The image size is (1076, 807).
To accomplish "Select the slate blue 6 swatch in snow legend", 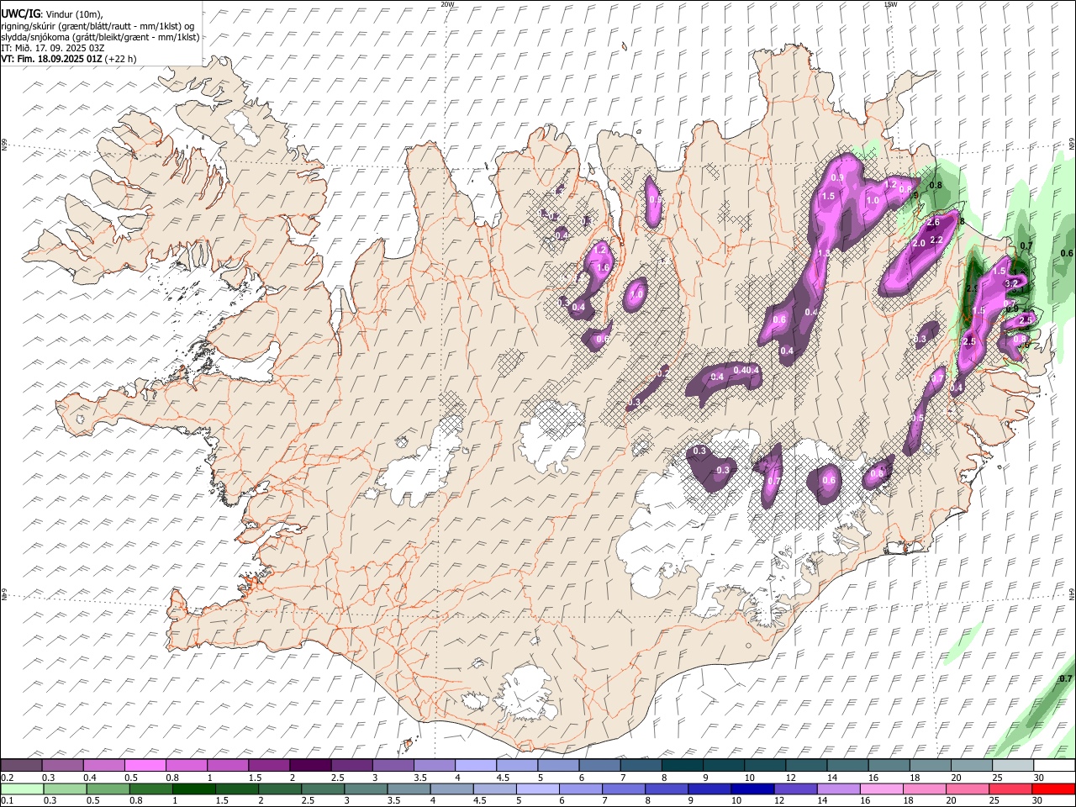I will click(599, 765).
